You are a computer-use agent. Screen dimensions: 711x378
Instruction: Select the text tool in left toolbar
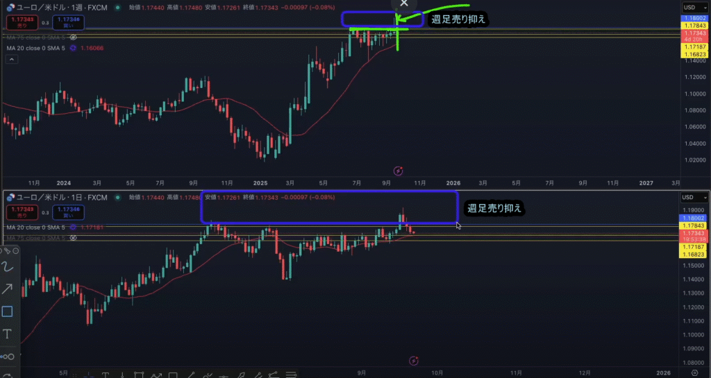coord(8,334)
